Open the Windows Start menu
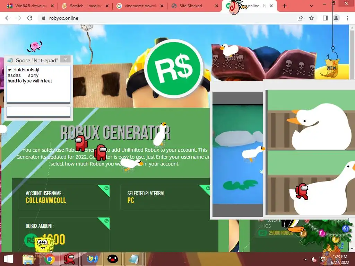 8,259
